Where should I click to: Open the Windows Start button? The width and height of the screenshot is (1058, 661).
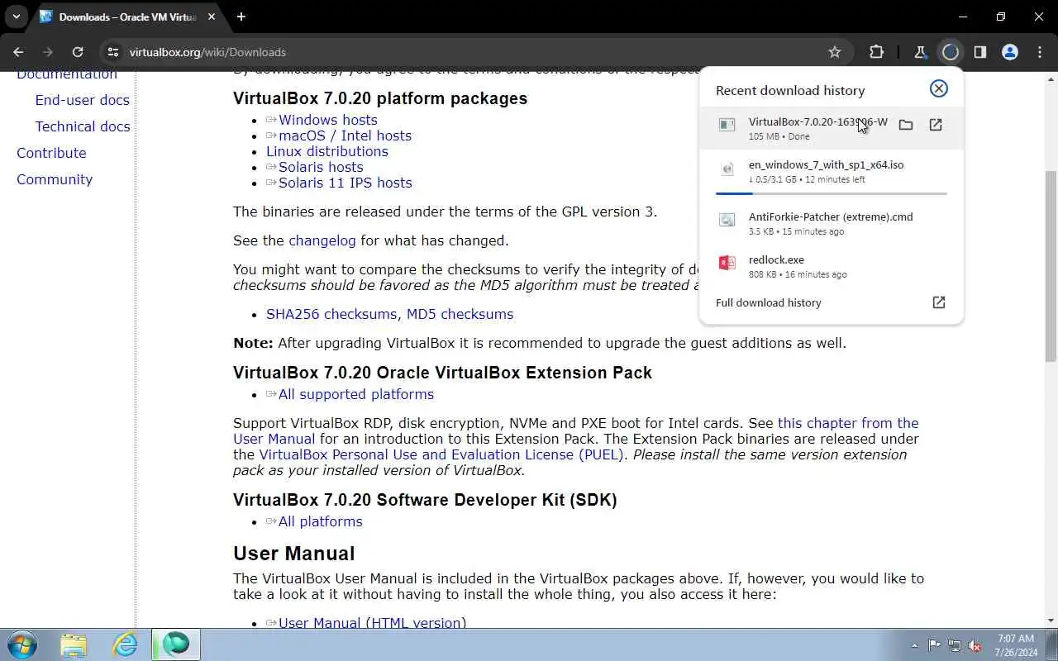[21, 644]
